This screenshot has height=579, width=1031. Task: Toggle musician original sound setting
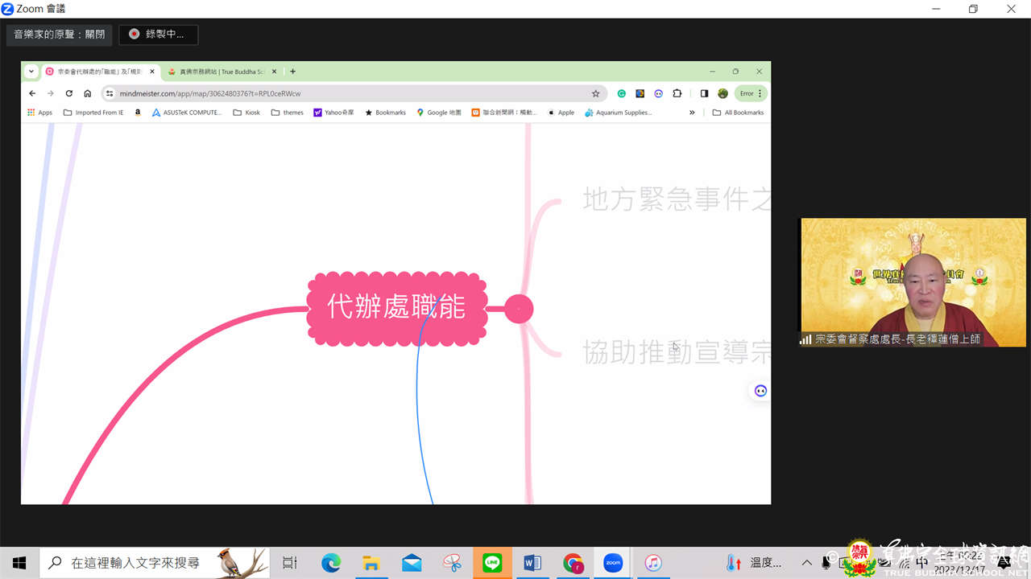pos(60,35)
